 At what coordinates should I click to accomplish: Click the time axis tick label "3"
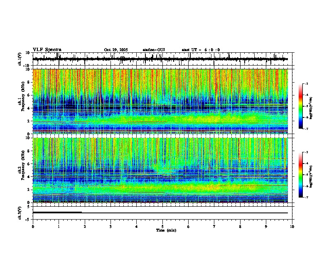(x=110, y=227)
